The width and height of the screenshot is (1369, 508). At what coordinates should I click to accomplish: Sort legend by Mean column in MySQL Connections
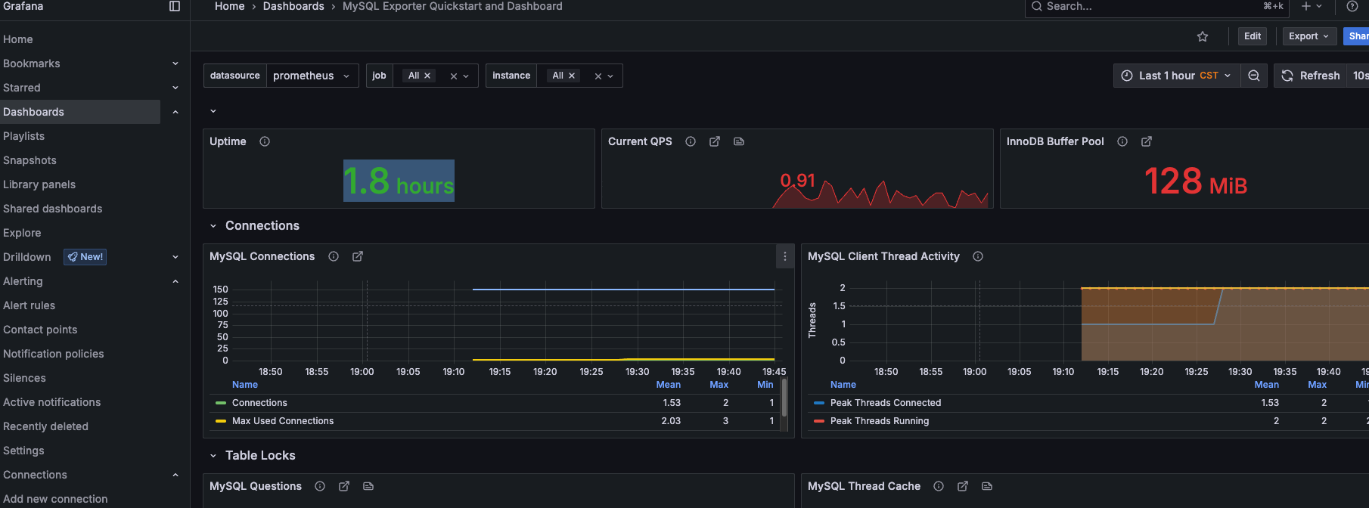point(669,385)
